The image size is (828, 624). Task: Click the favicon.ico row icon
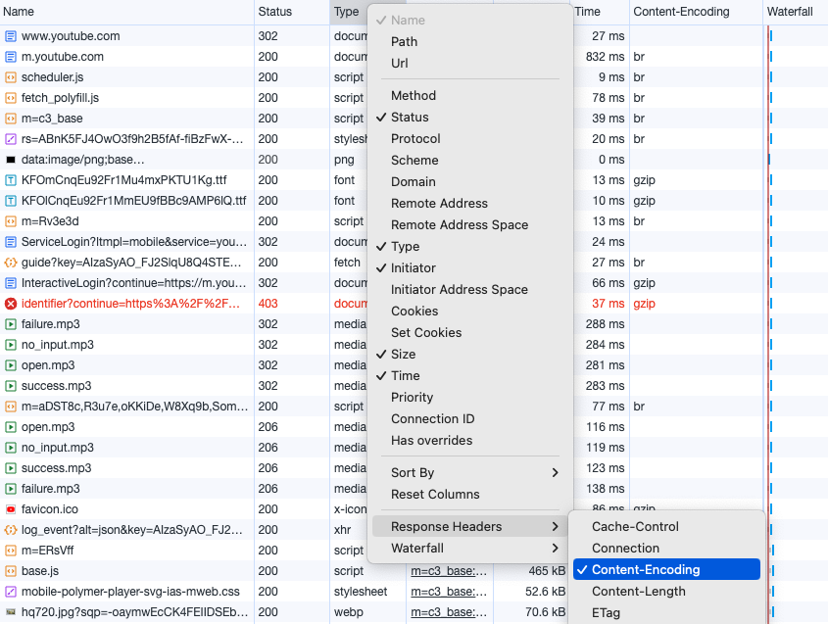[x=11, y=509]
